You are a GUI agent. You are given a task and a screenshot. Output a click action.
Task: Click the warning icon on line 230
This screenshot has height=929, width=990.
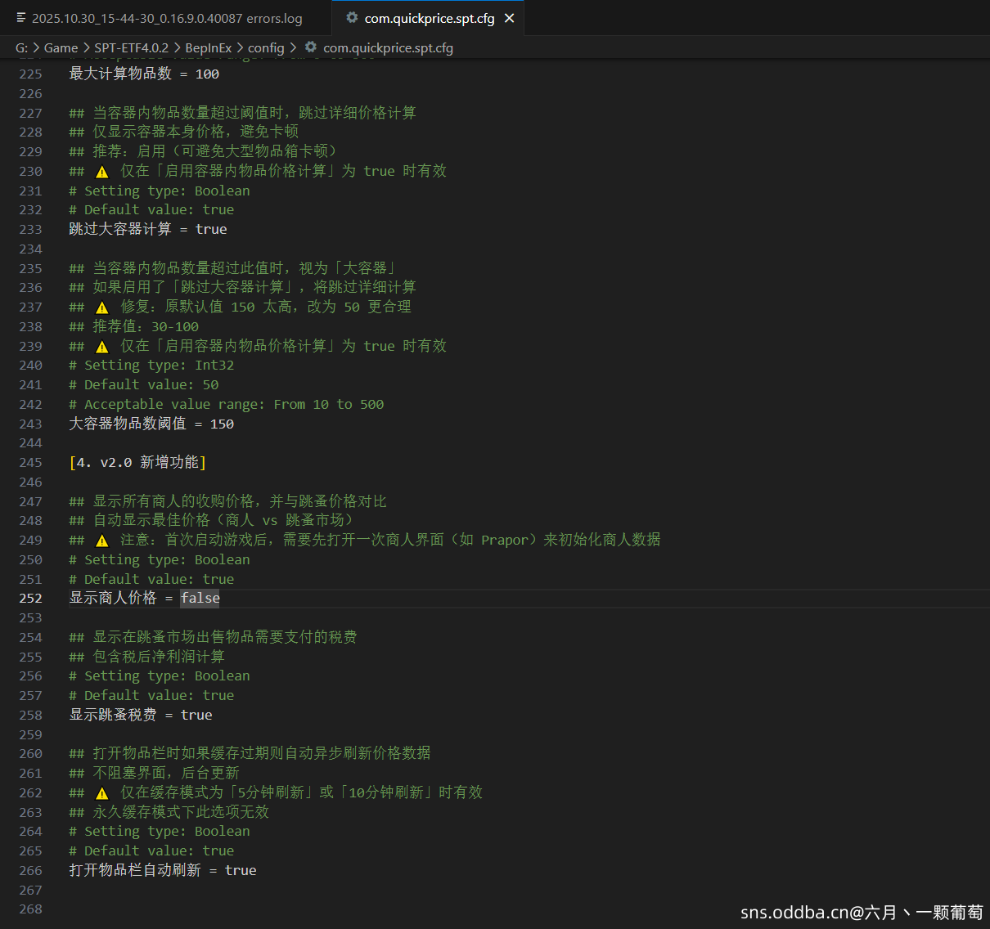coord(101,172)
